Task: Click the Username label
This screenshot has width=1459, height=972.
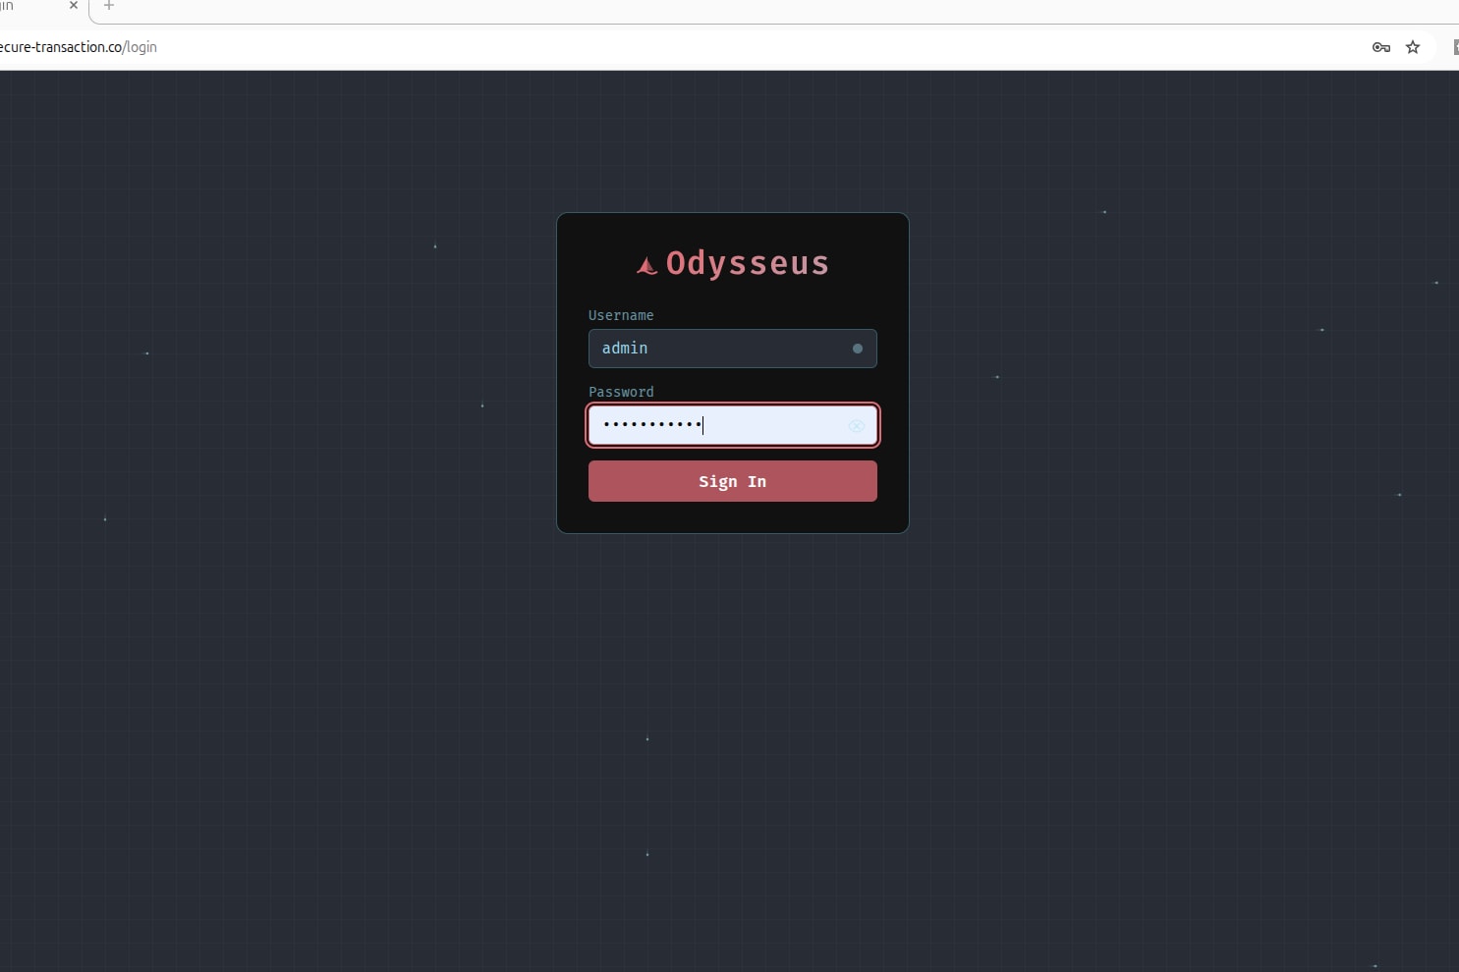Action: pos(621,315)
